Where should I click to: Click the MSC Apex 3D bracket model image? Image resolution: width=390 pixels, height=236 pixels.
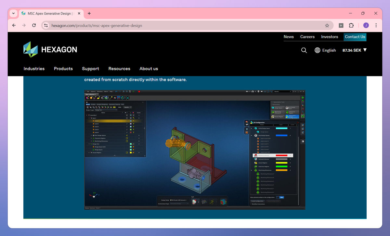[195, 150]
